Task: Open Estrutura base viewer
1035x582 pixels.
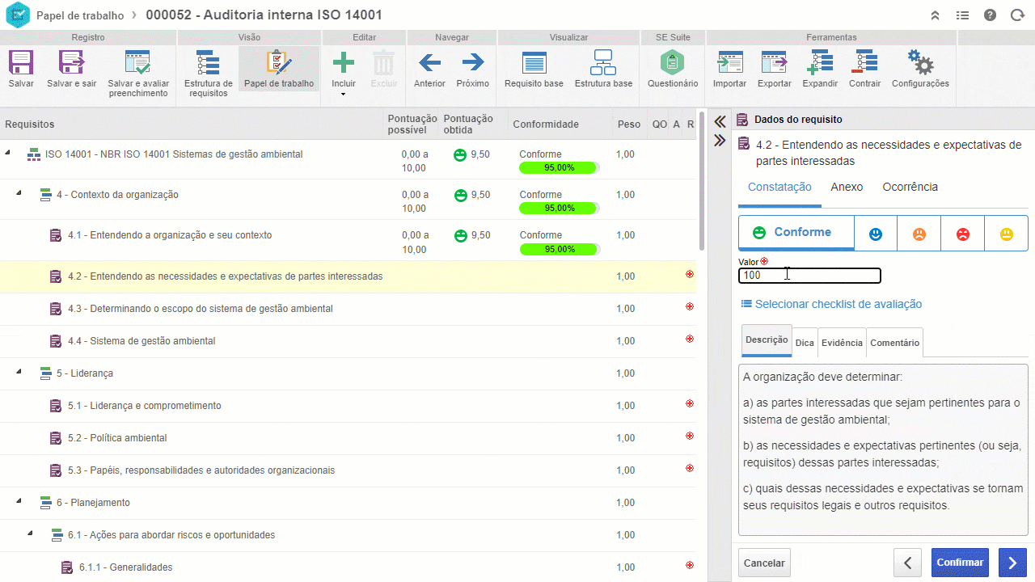Action: pos(603,63)
